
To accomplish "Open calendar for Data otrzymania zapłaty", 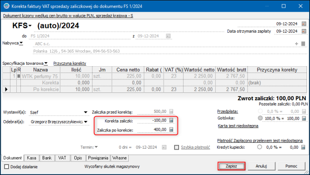I will pos(304,31).
